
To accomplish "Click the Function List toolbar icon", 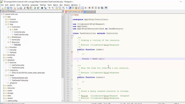I will (x=79, y=8).
